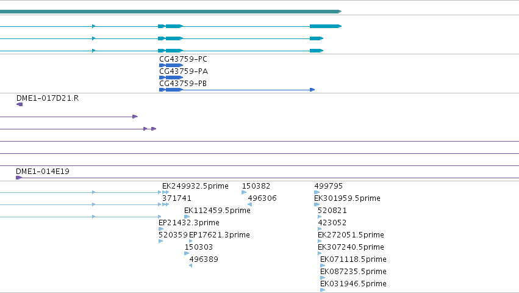The width and height of the screenshot is (519, 293).
Task: Click the arrow glyph under 150303
Action: 187,253
